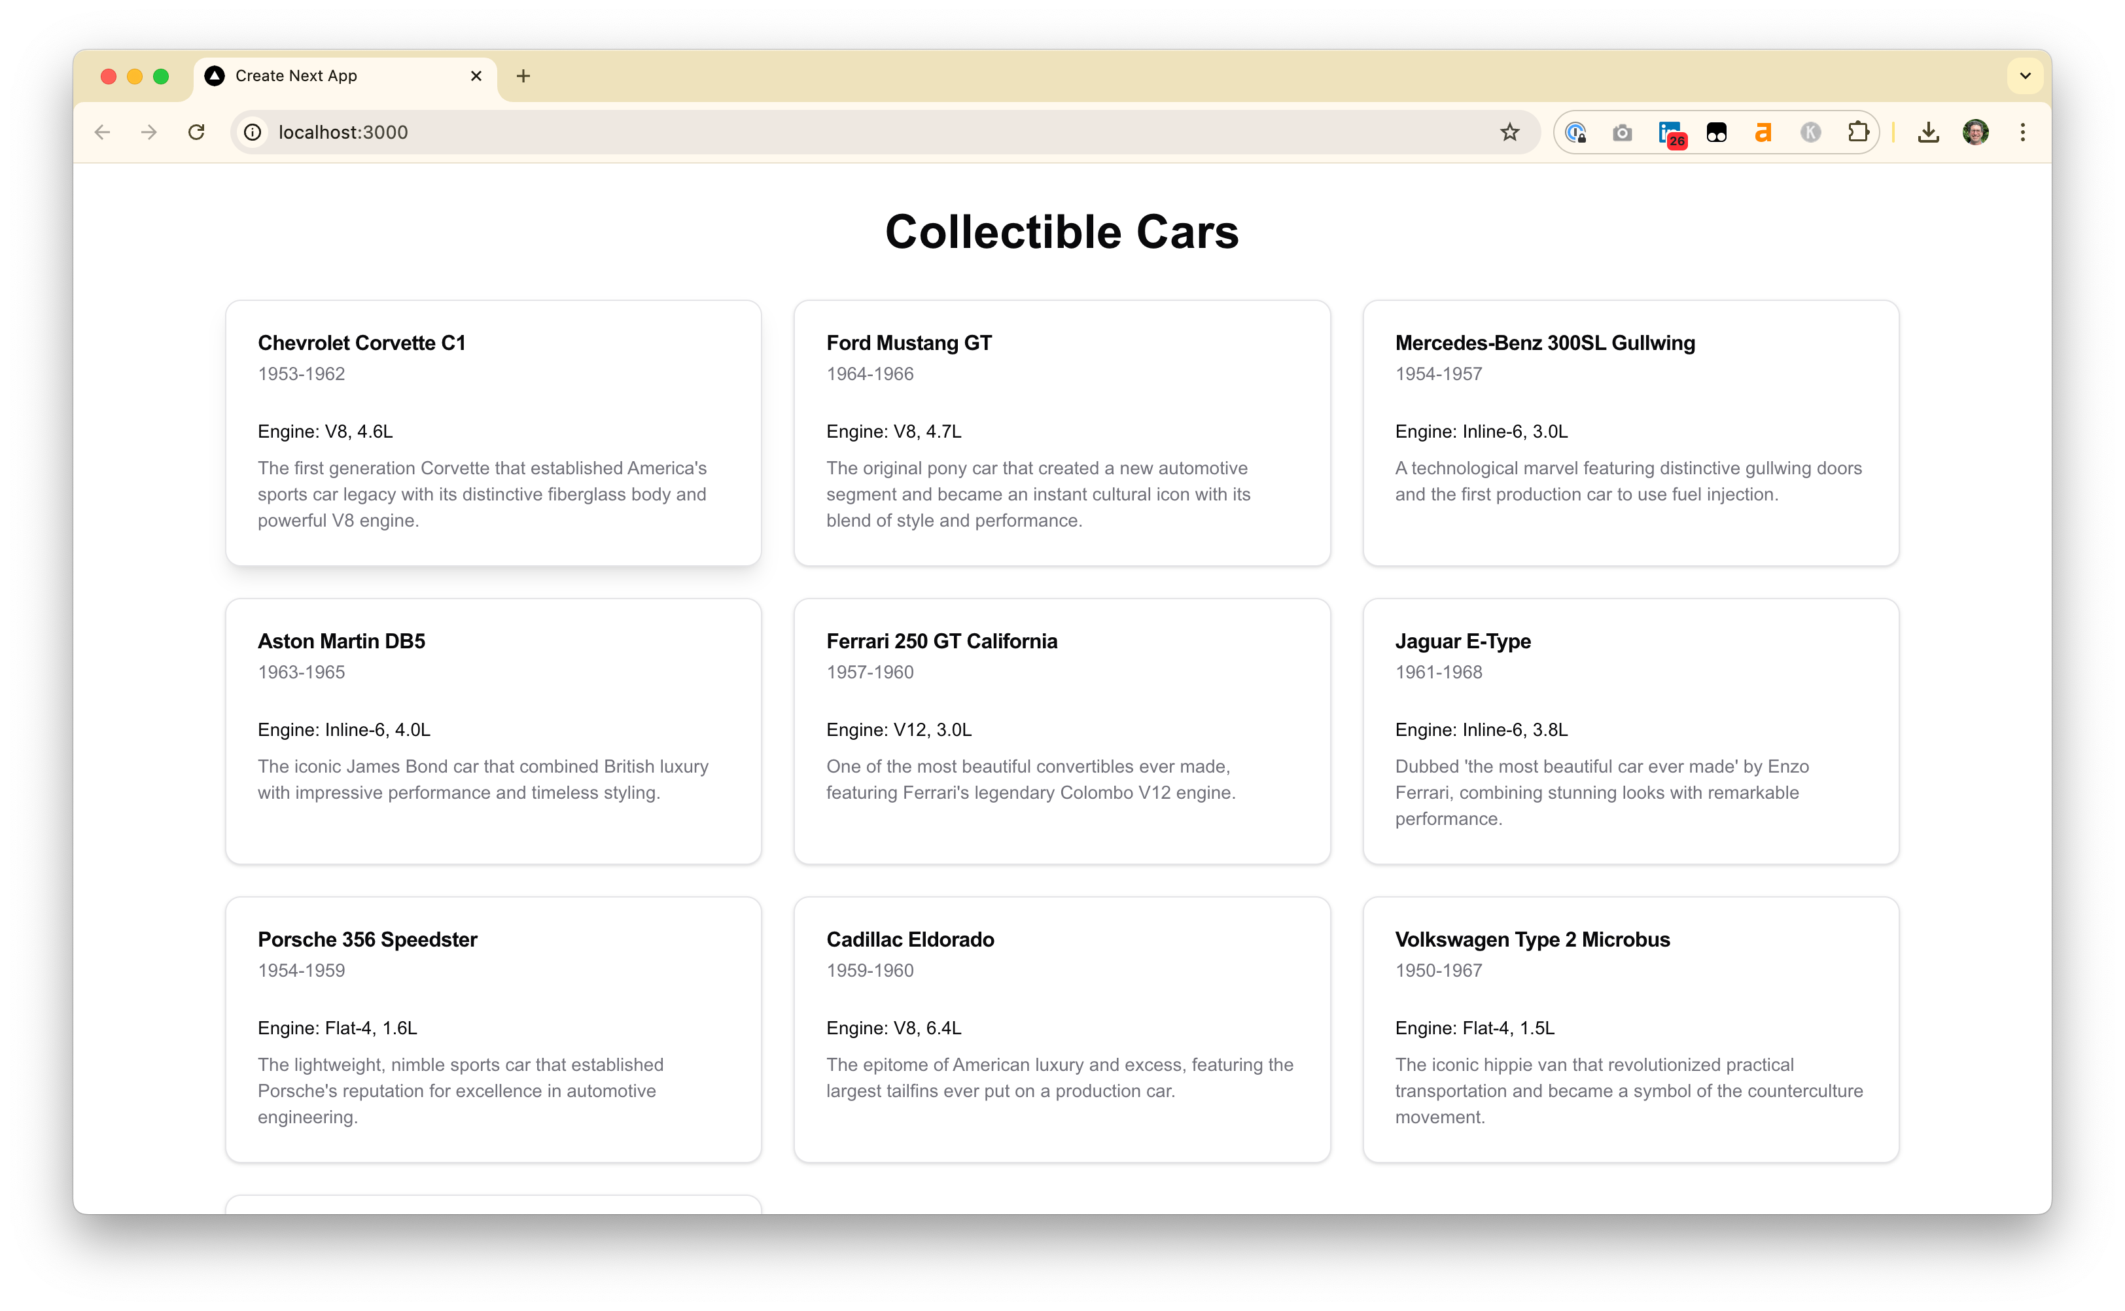Open the Chrome profile avatar menu
This screenshot has height=1311, width=2125.
pyautogui.click(x=1976, y=131)
